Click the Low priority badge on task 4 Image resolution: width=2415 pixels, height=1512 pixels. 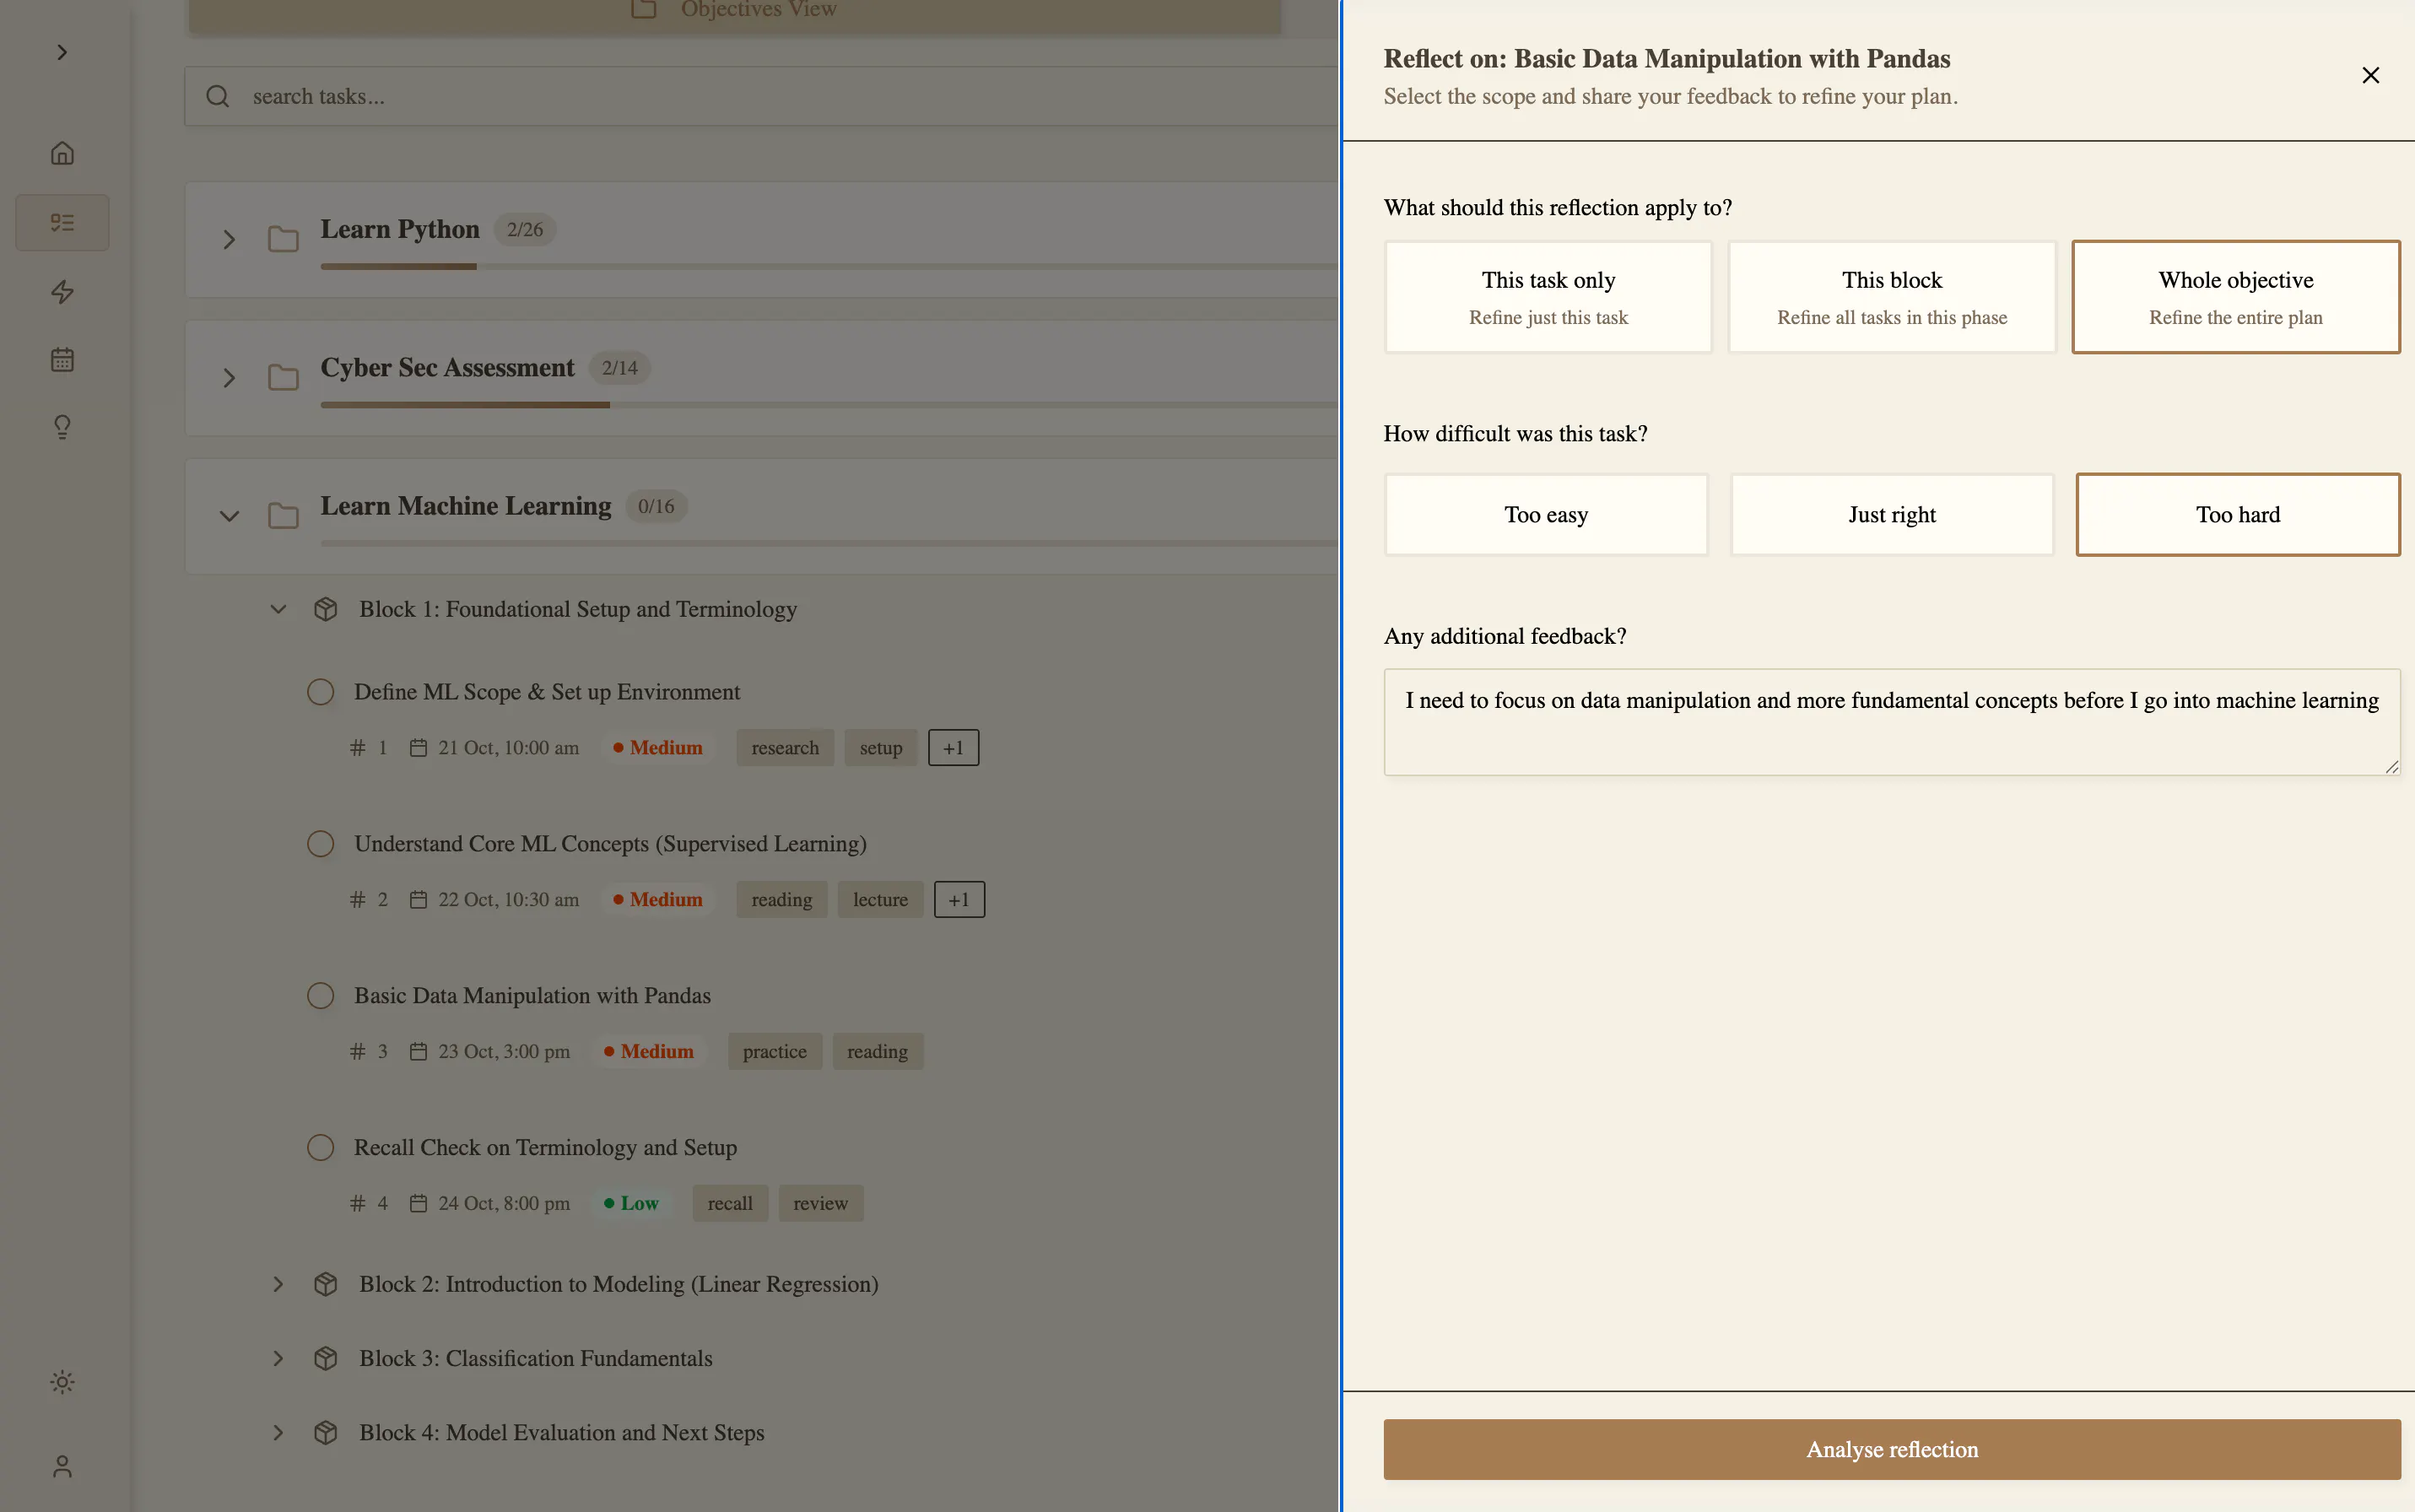pyautogui.click(x=632, y=1203)
